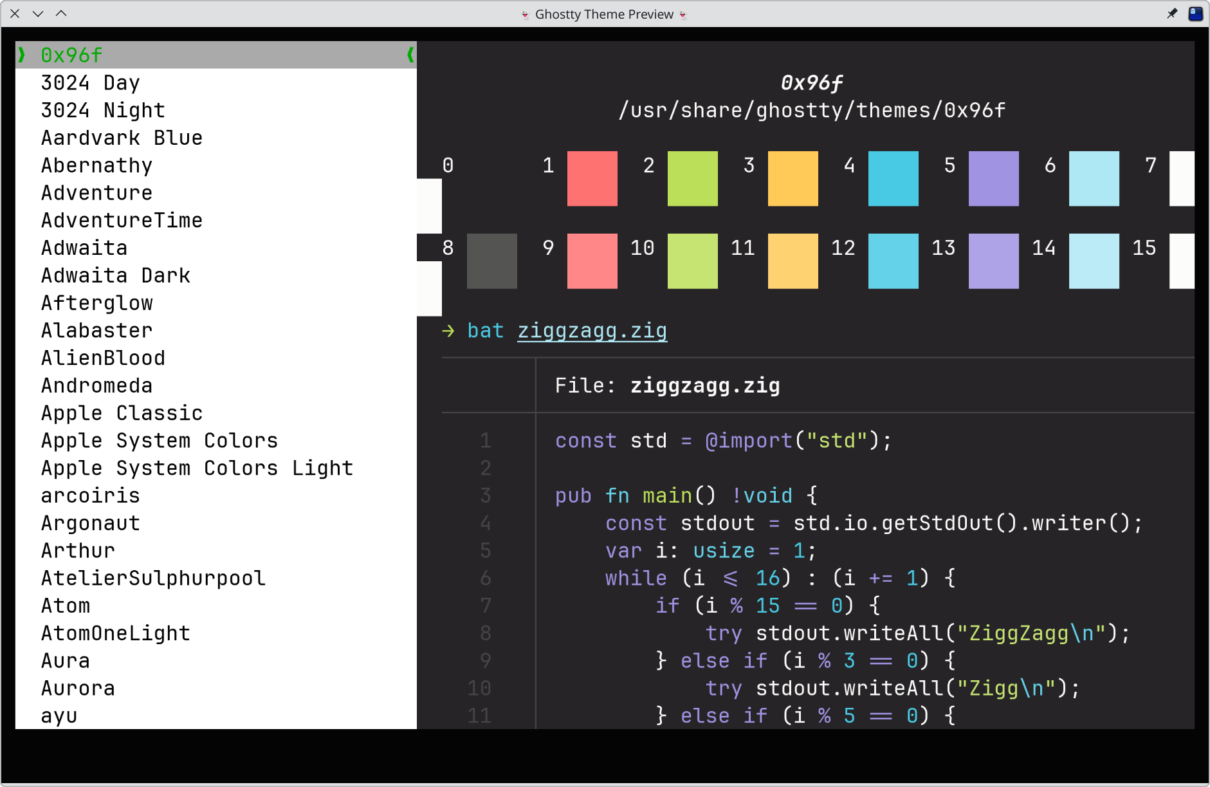Close the Ghostty Theme Preview window
Image resolution: width=1210 pixels, height=787 pixels.
15,14
